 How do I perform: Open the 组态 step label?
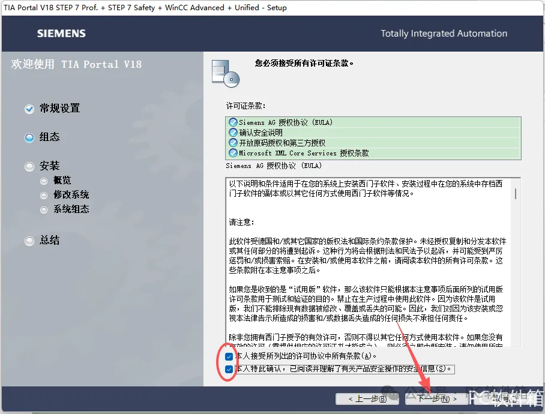49,137
